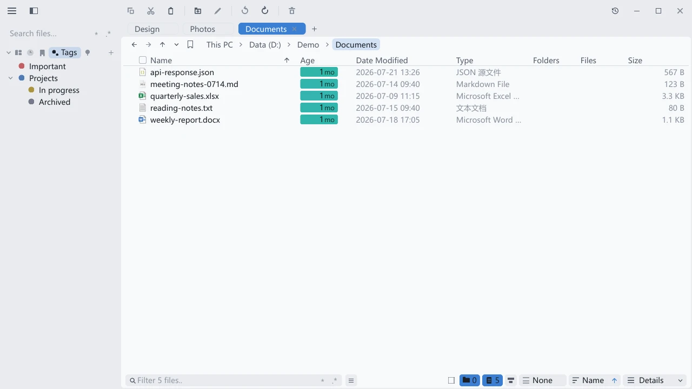Sort by the Age column header
This screenshot has width=692, height=389.
click(x=307, y=61)
